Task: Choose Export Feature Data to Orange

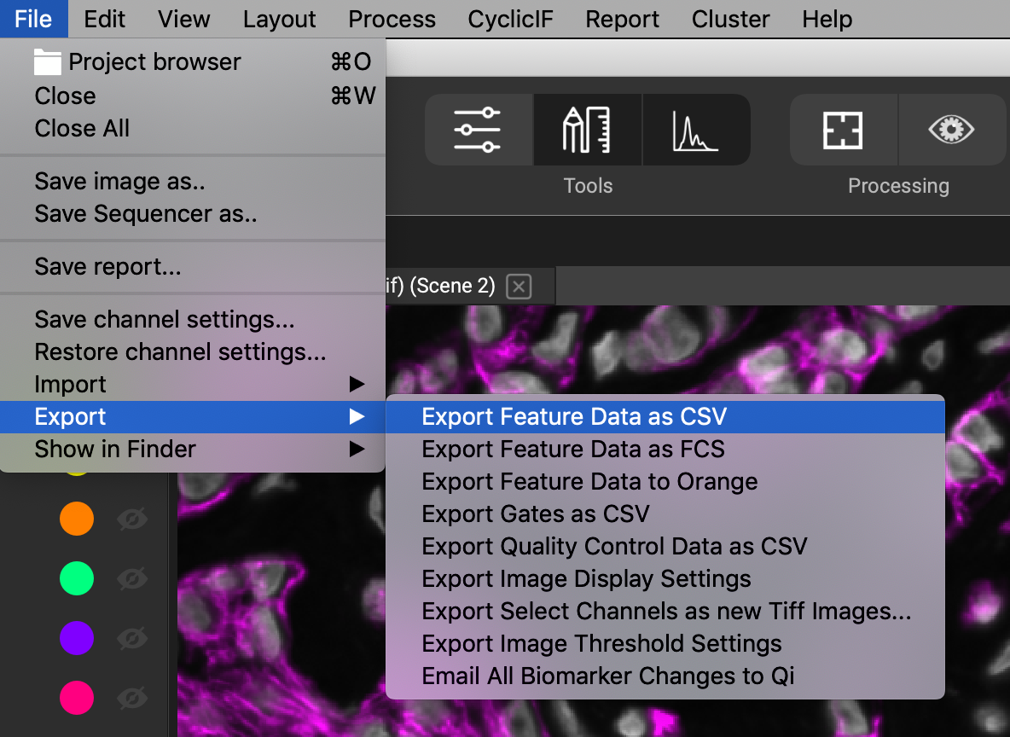Action: point(665,481)
